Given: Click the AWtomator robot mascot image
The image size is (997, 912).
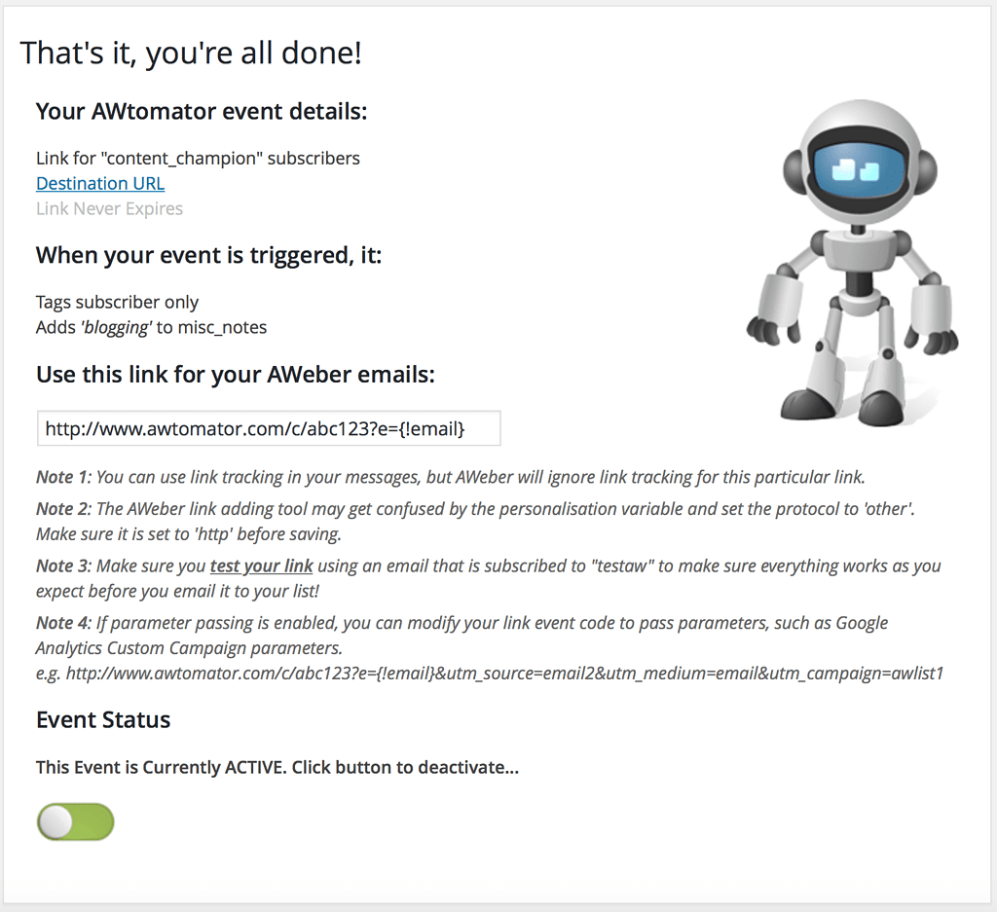Looking at the screenshot, I should click(852, 262).
